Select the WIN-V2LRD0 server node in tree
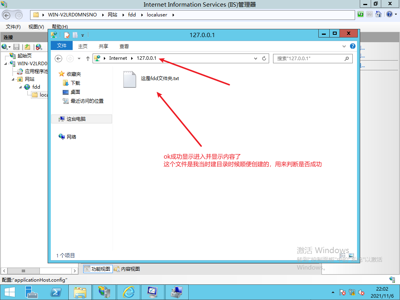Viewport: 400px width, 300px height. click(32, 64)
